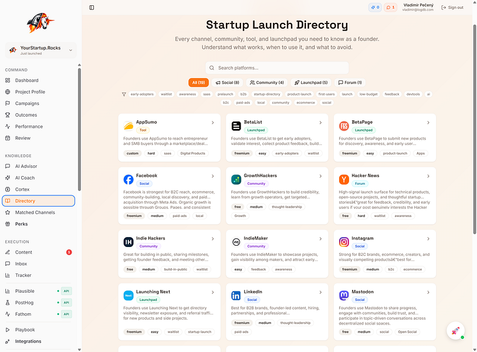Open the orange notifications badge

(390, 7)
